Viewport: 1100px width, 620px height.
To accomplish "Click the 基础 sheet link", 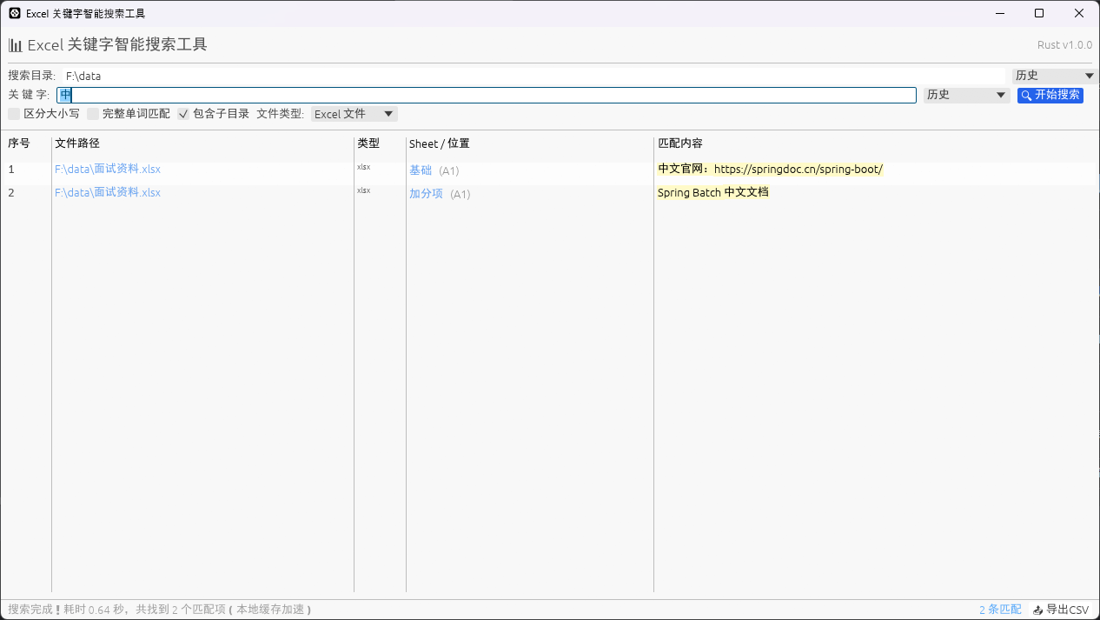I will (421, 170).
